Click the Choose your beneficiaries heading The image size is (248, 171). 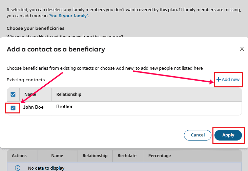point(36,28)
